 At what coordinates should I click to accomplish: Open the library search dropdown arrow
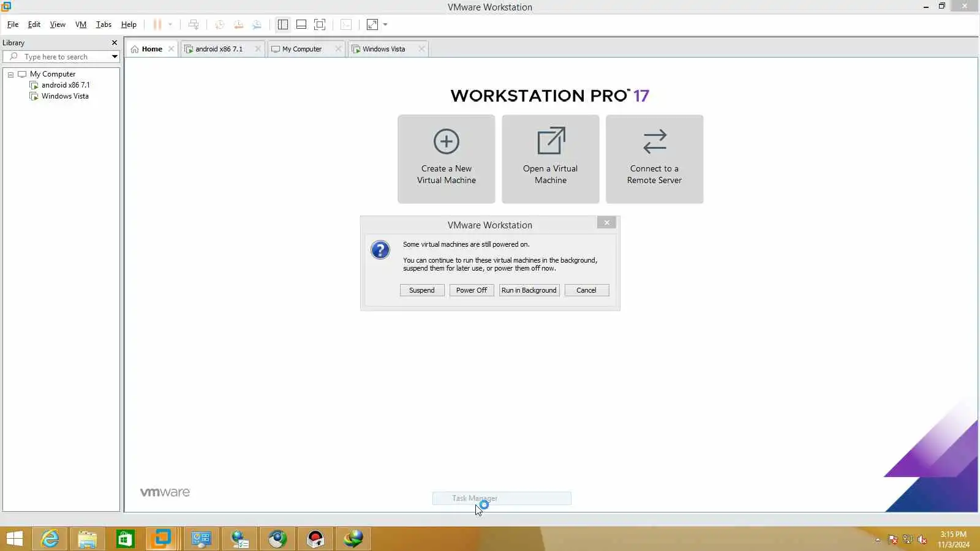[115, 57]
